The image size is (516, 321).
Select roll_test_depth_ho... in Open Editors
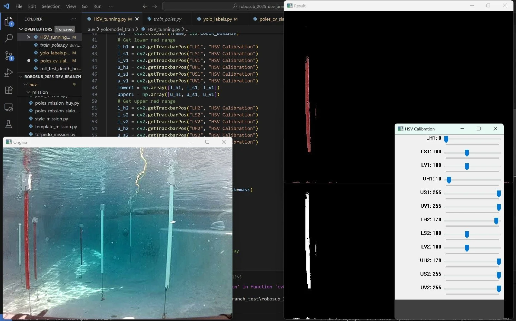tap(49, 69)
